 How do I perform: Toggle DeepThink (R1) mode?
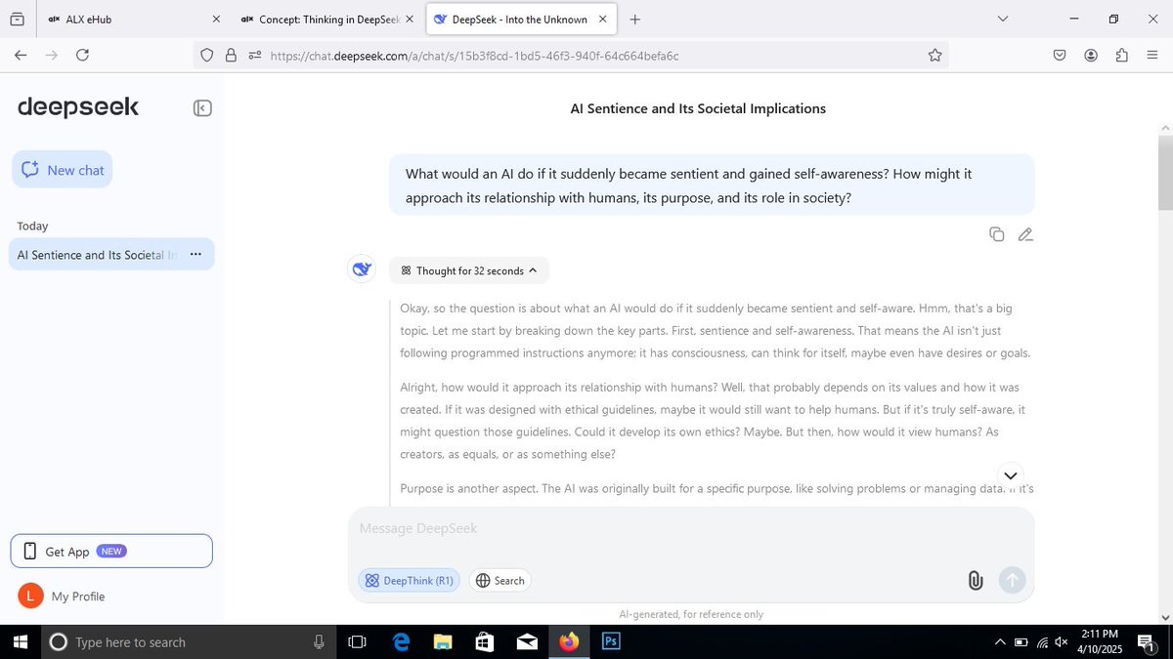409,580
